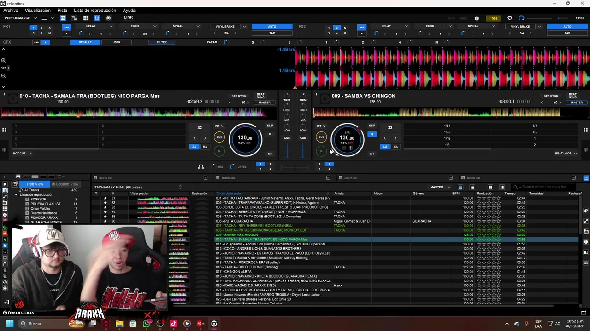Enable the AU auto loop button on deck 1
This screenshot has height=331, width=590.
point(195,147)
